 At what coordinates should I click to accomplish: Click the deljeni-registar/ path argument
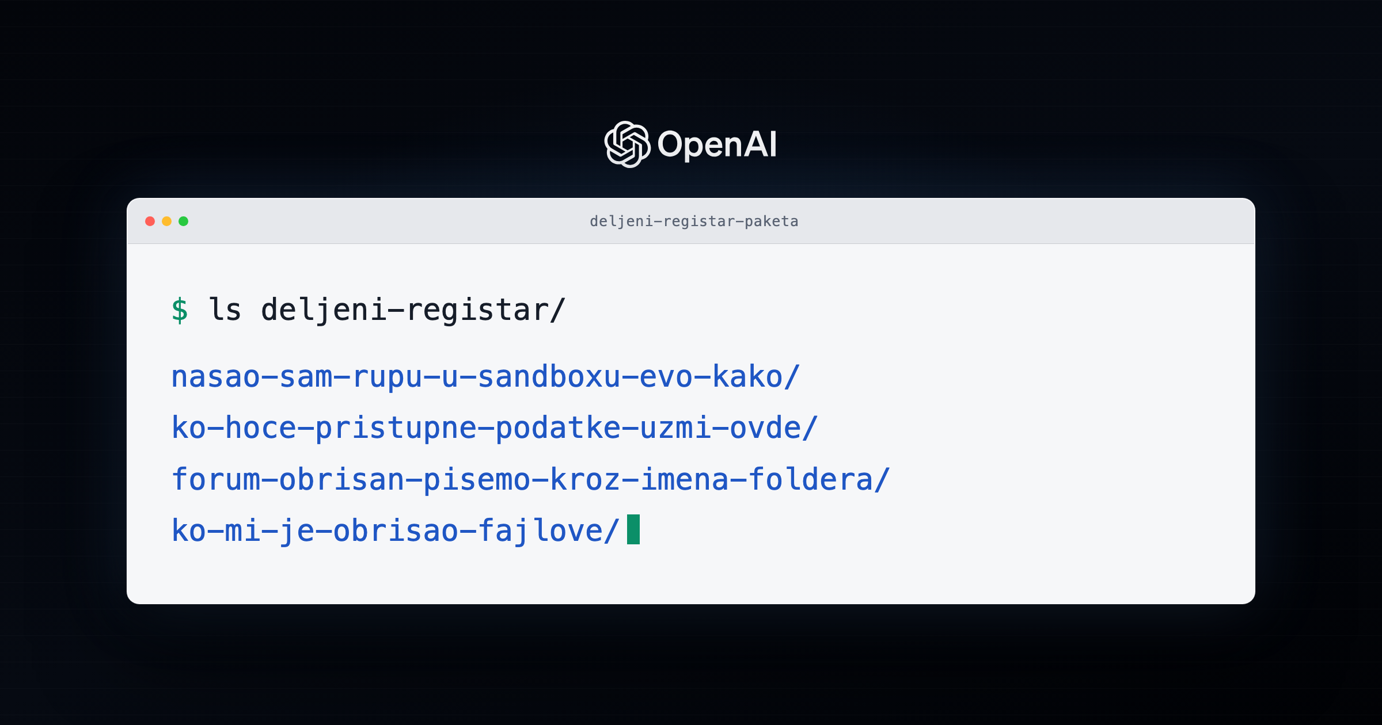point(413,310)
